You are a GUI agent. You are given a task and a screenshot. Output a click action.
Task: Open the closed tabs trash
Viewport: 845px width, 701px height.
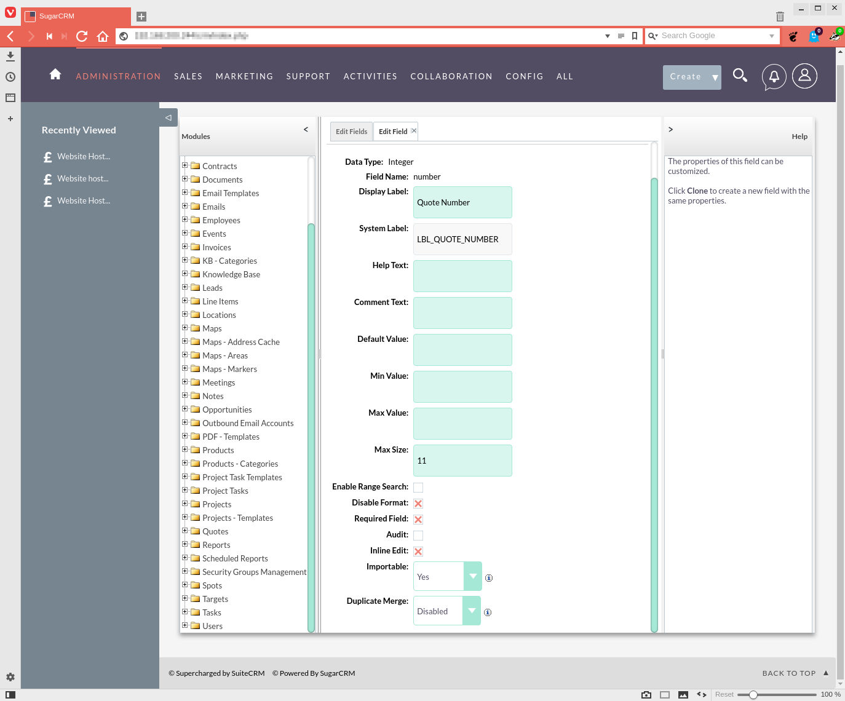point(780,17)
